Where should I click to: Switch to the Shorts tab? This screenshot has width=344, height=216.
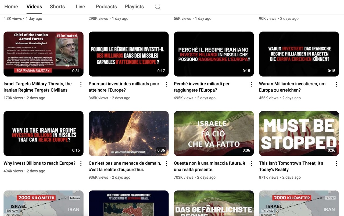pos(57,7)
